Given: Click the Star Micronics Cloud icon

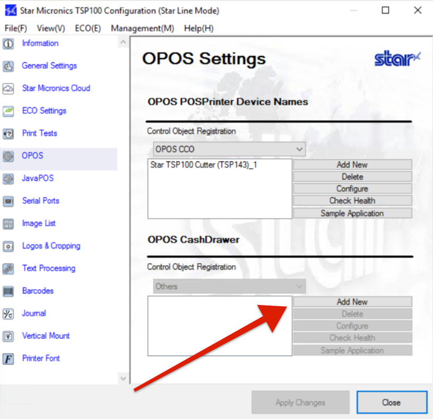Looking at the screenshot, I should point(8,89).
